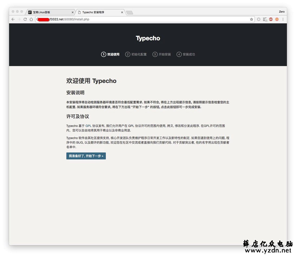The image size is (296, 256).
Task: Open the GPL license link
Action: pos(88,126)
